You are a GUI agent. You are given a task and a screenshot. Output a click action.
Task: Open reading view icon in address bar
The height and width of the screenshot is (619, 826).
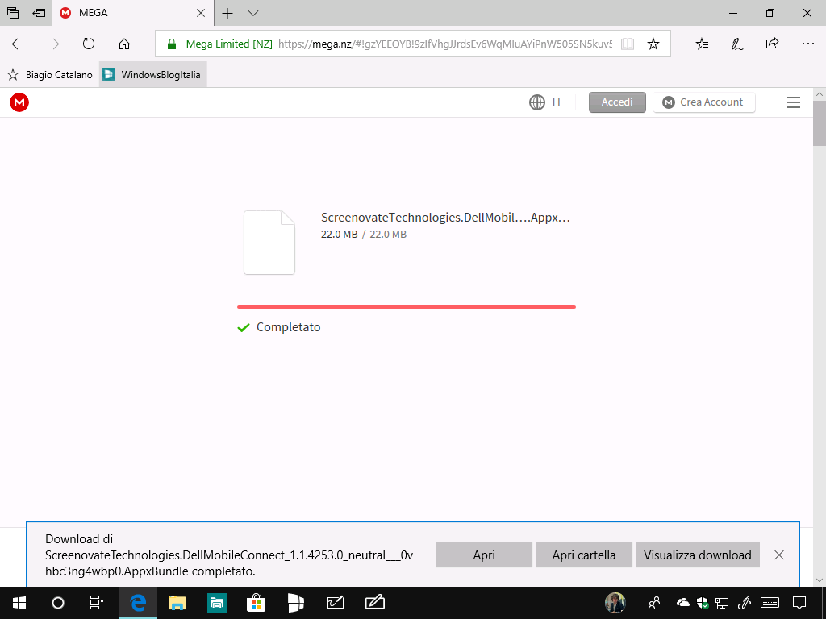tap(627, 44)
